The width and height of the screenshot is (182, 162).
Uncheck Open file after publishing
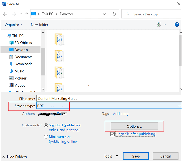tap(112, 134)
